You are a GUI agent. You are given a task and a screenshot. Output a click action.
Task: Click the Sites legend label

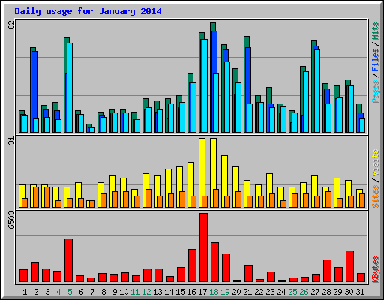tap(376, 196)
